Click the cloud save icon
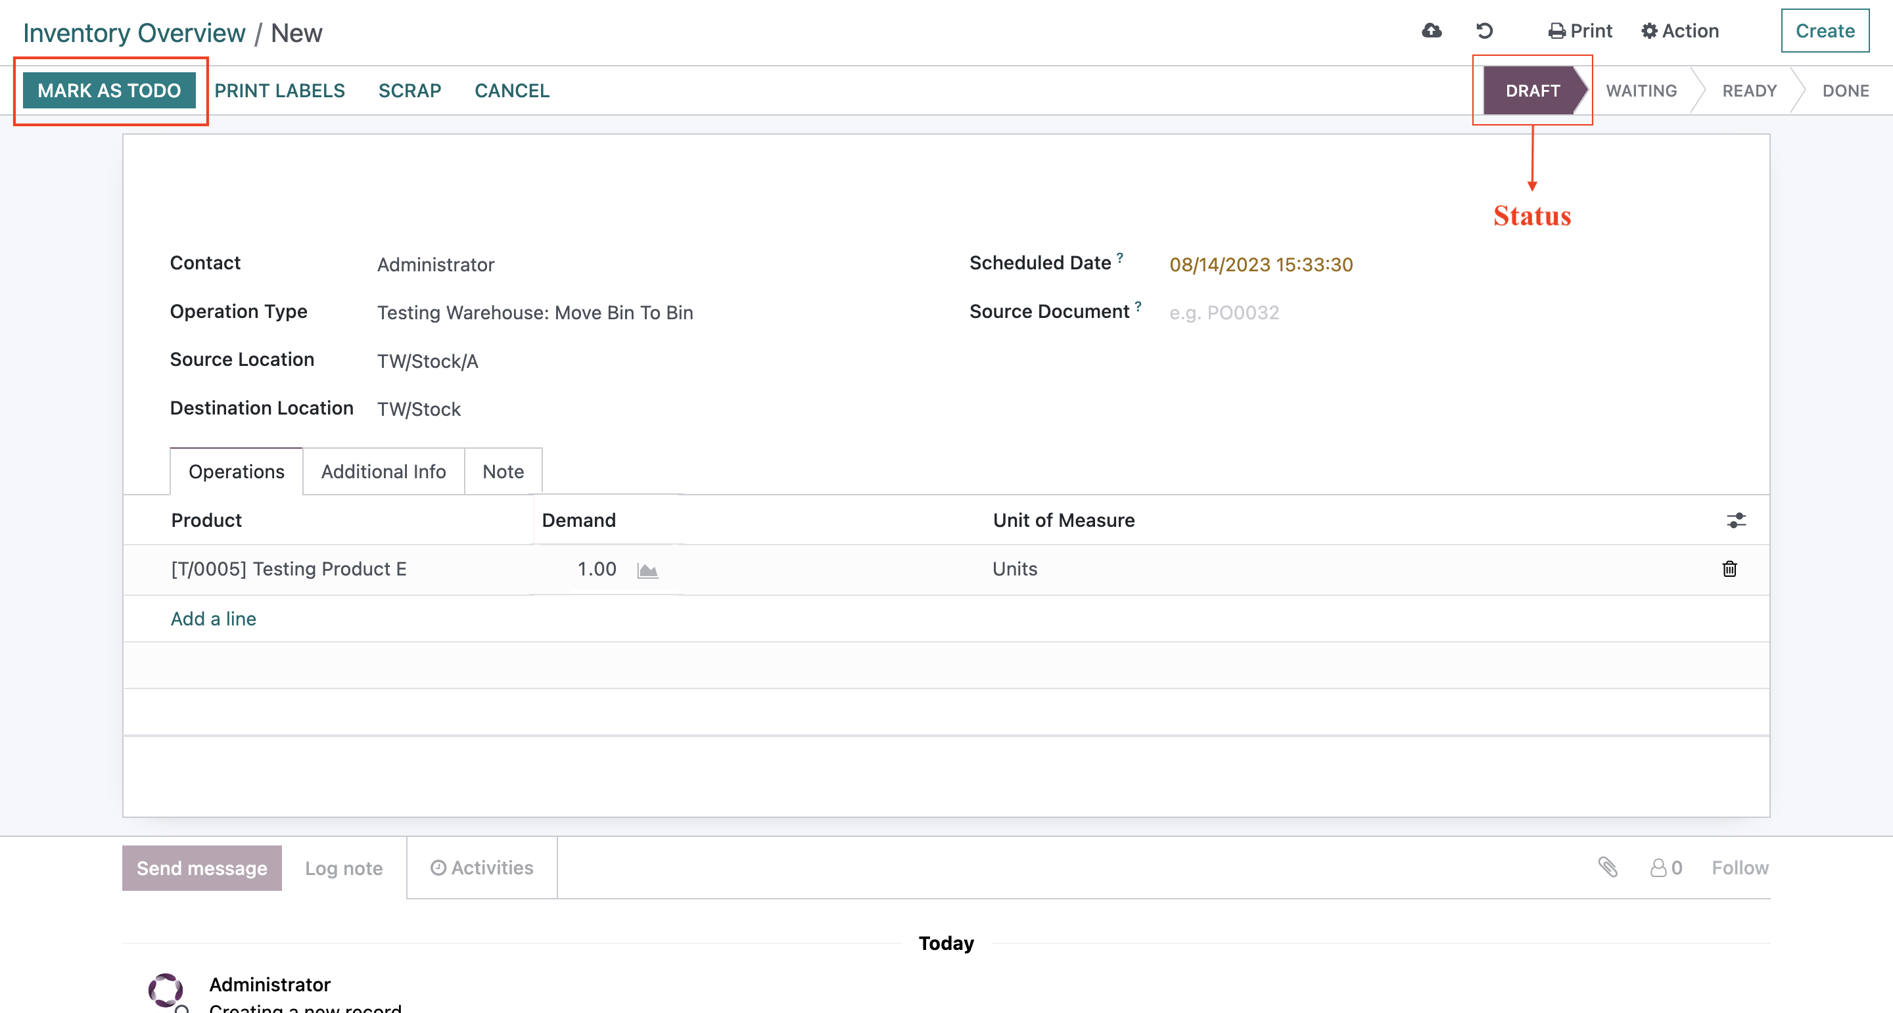Screen dimensions: 1893x1013 coord(1432,31)
